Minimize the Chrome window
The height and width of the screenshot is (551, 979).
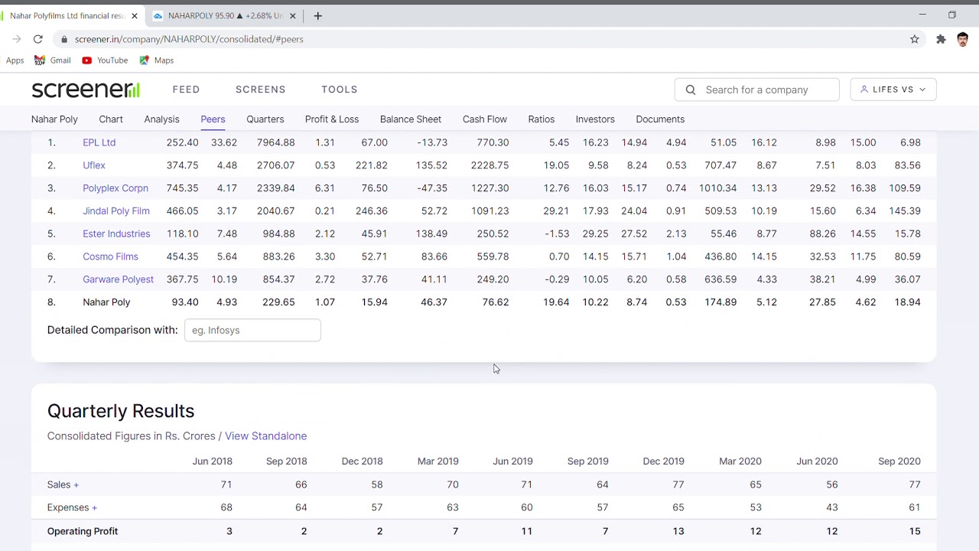coord(922,15)
